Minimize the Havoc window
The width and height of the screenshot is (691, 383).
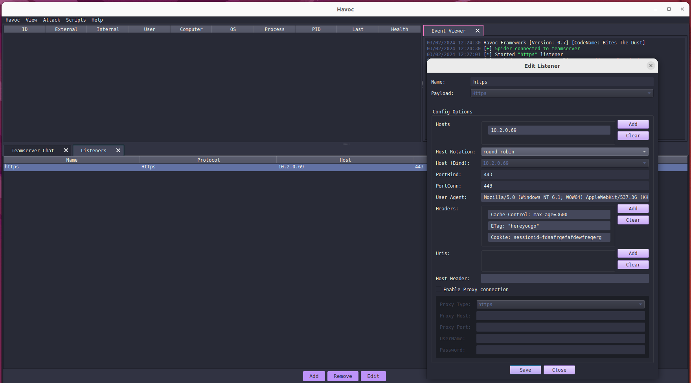click(656, 9)
